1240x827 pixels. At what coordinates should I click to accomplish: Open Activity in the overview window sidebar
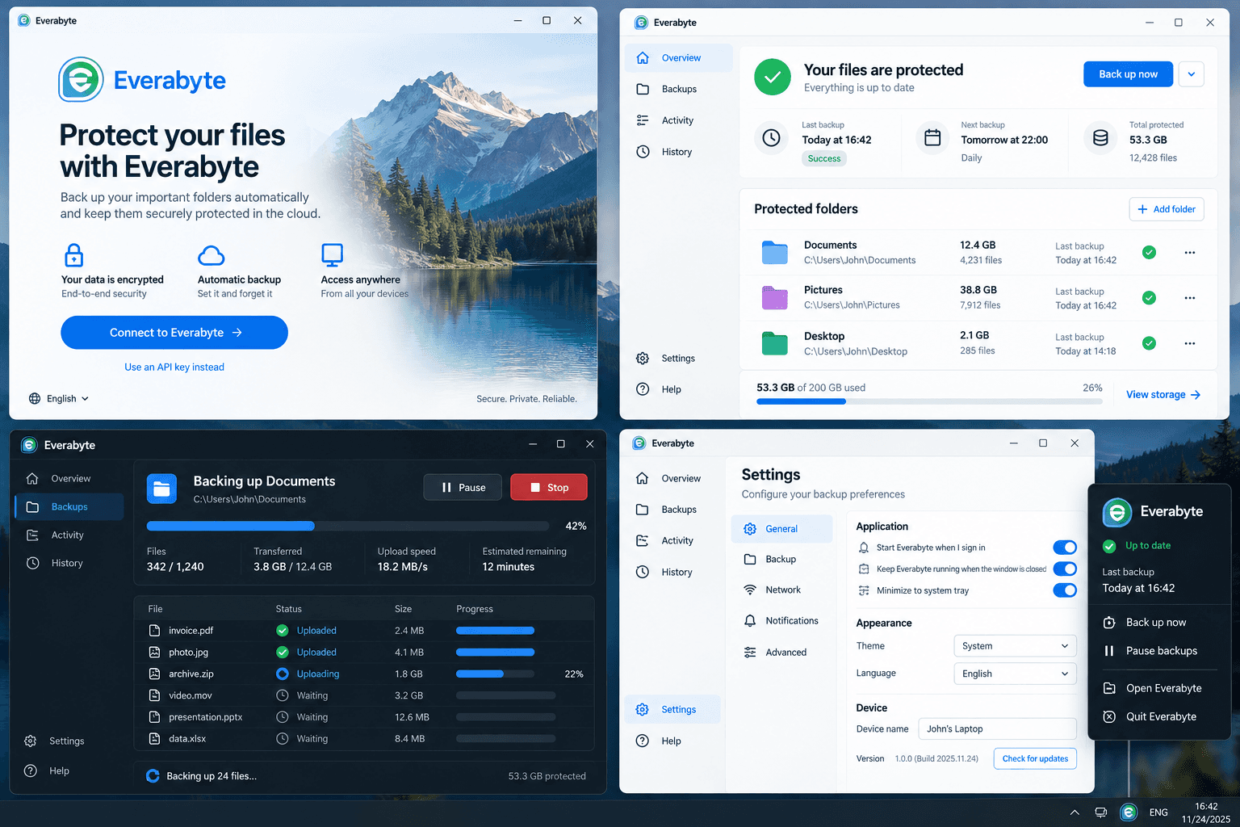[x=677, y=120]
